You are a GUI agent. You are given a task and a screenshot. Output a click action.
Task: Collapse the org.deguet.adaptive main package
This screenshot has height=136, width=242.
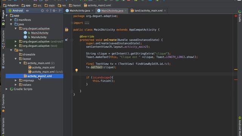16,29
